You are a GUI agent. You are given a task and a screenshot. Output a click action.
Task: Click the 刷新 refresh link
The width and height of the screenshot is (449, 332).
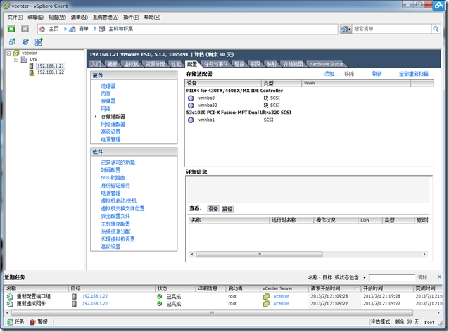click(377, 74)
